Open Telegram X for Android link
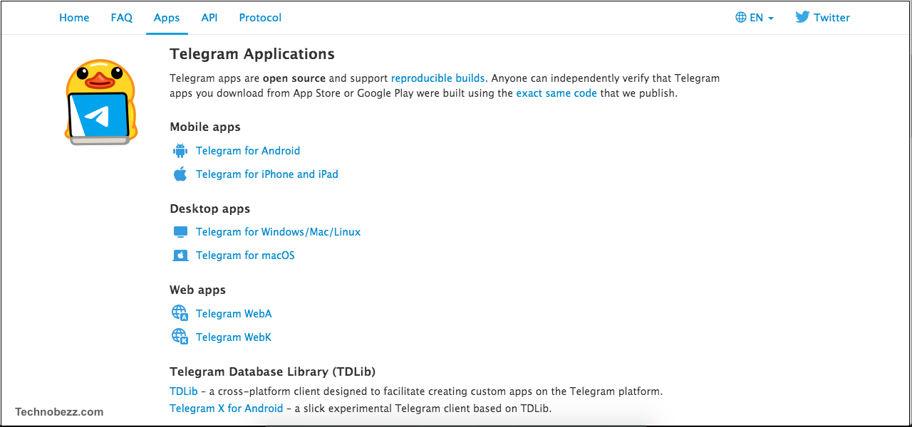The image size is (912, 427). coord(227,408)
